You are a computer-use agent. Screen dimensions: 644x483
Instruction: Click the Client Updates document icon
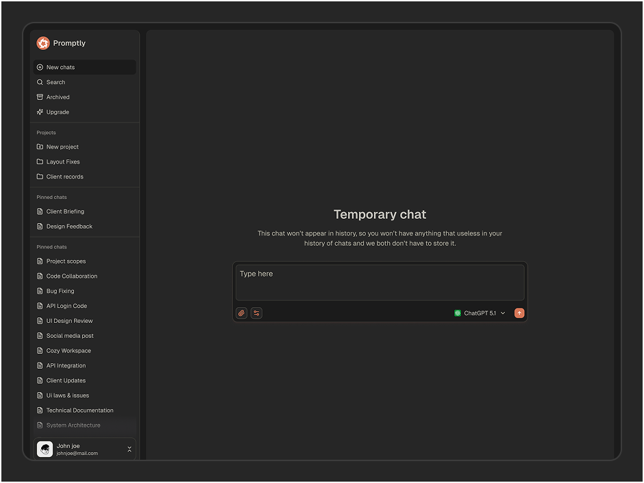pyautogui.click(x=40, y=380)
